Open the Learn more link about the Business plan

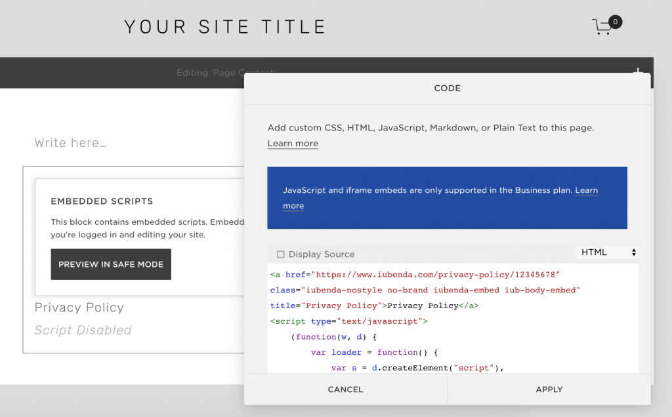(586, 190)
